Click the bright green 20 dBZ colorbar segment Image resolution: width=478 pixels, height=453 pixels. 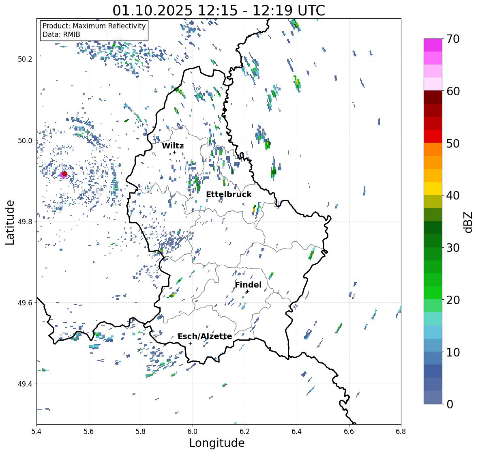[433, 293]
